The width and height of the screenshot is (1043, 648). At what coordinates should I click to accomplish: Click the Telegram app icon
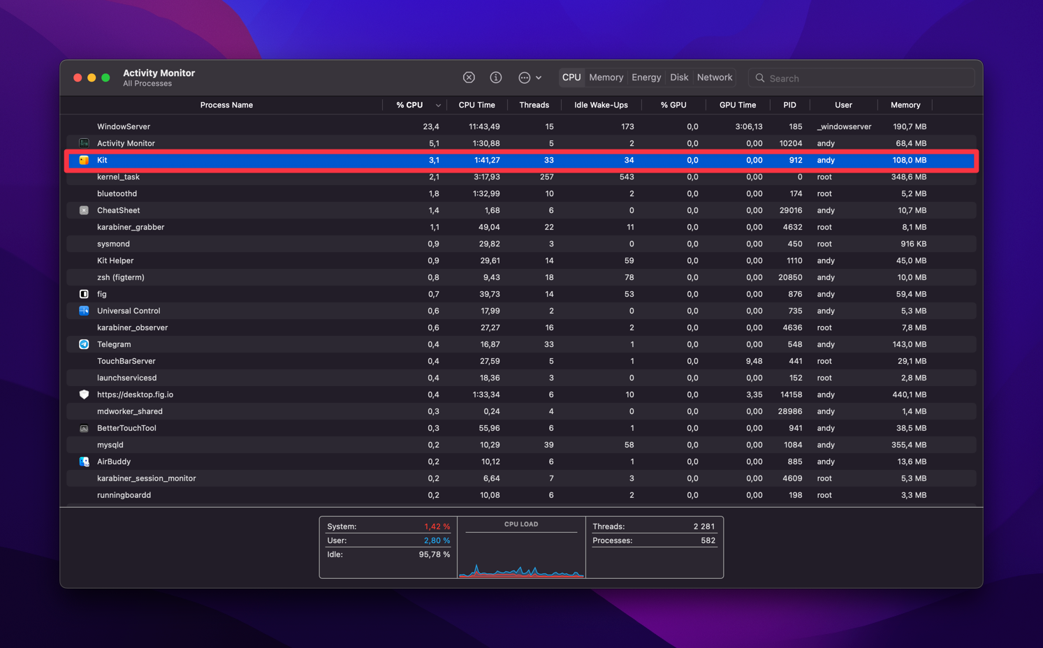pyautogui.click(x=84, y=344)
